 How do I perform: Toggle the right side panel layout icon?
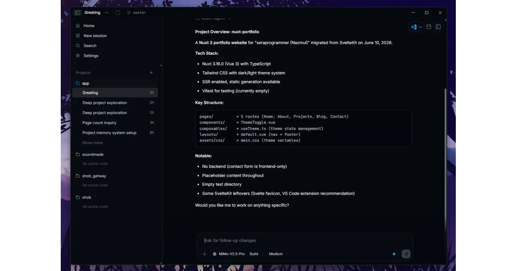tap(438, 27)
